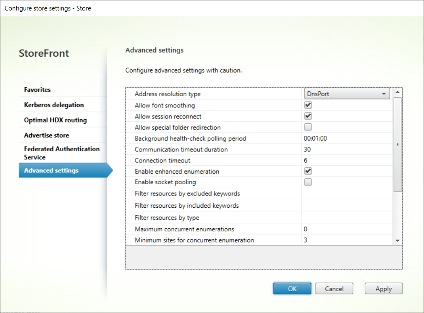The width and height of the screenshot is (424, 313).
Task: Click scrollbar down arrow in settings list
Action: point(398,240)
